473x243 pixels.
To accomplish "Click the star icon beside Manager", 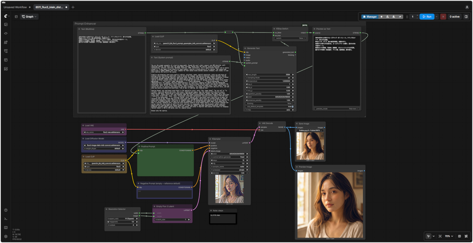I will pyautogui.click(x=382, y=17).
